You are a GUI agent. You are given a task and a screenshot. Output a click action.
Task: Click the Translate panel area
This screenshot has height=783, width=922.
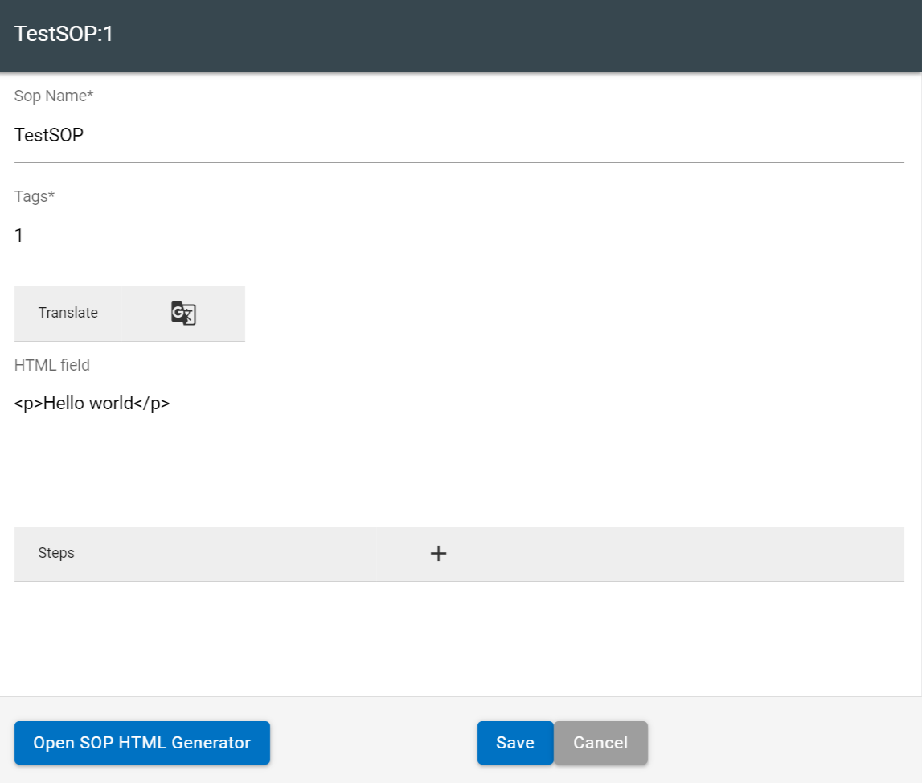pyautogui.click(x=68, y=313)
